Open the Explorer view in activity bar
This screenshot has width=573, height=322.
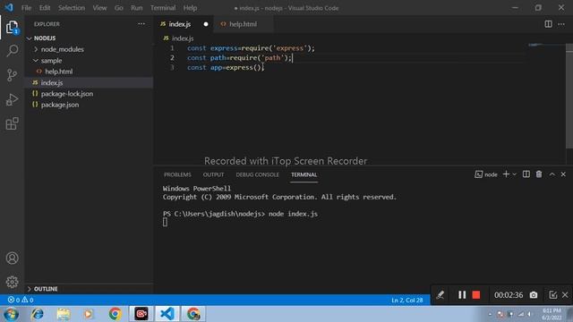(12, 27)
